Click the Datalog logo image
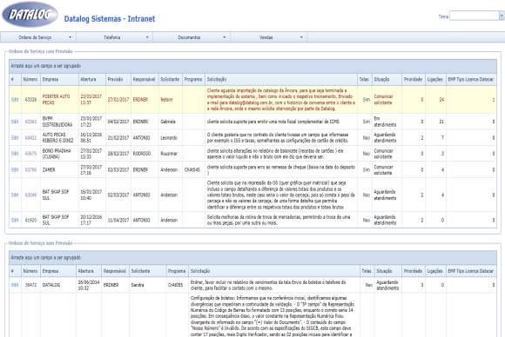The width and height of the screenshot is (505, 337). click(30, 15)
